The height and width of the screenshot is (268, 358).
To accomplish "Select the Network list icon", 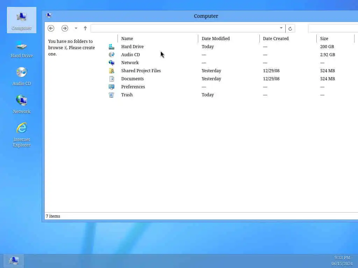I will (x=112, y=63).
